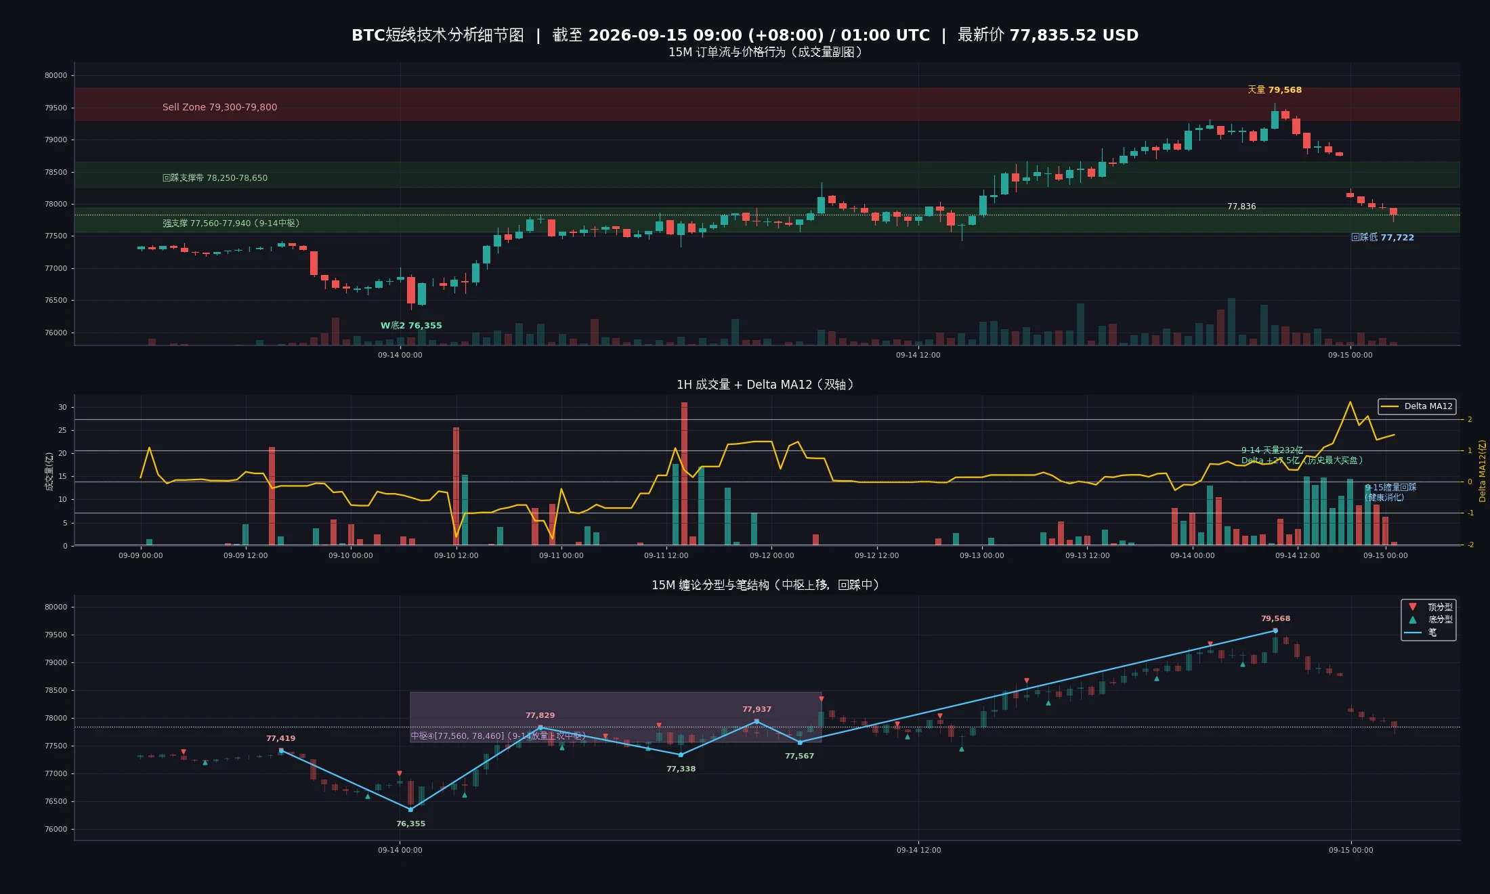This screenshot has width=1490, height=894.
Task: Select the 9-14 天量232亿 annotation
Action: coord(1272,450)
